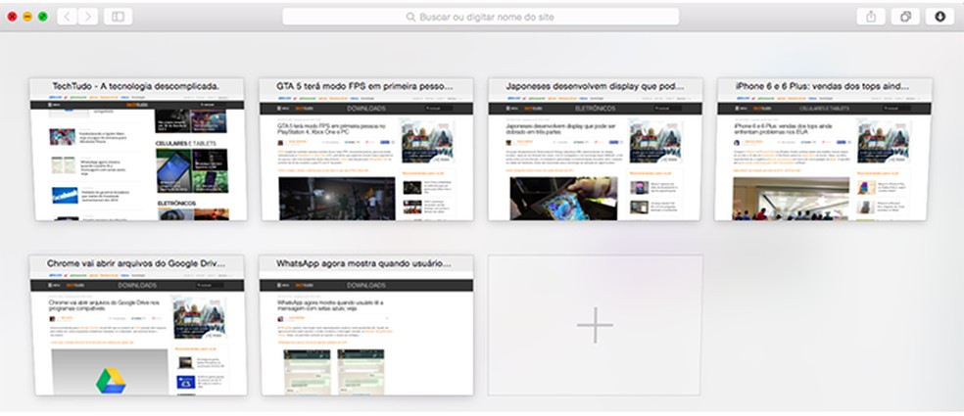Close the window with the red button

(x=13, y=17)
